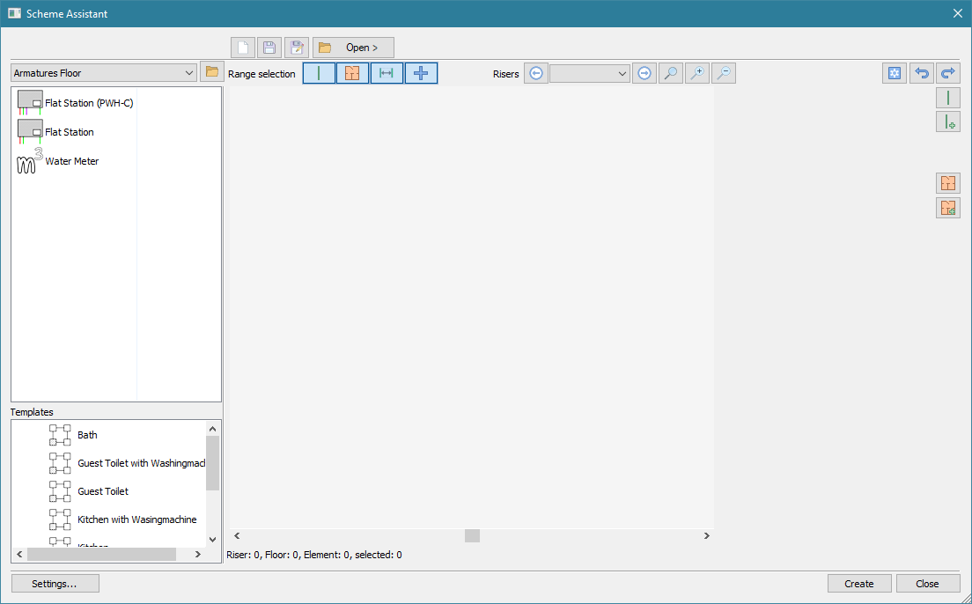Toggle riser range selection green line button
The height and width of the screenshot is (604, 972).
click(x=319, y=73)
